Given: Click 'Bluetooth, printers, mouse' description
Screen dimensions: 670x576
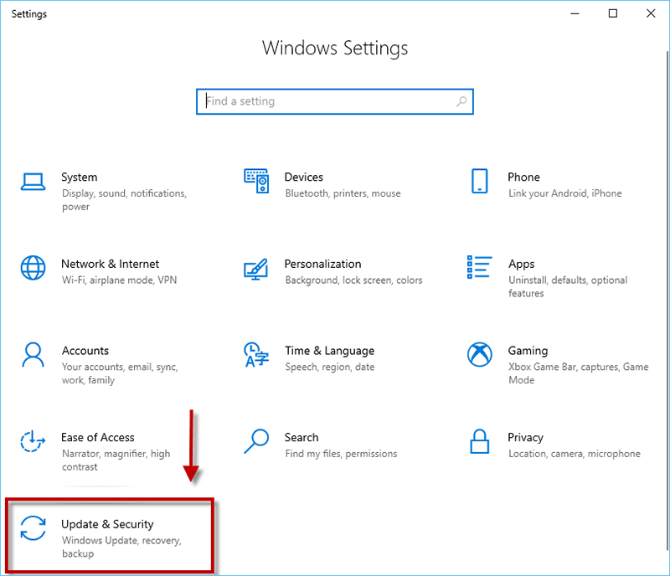Looking at the screenshot, I should coord(343,193).
